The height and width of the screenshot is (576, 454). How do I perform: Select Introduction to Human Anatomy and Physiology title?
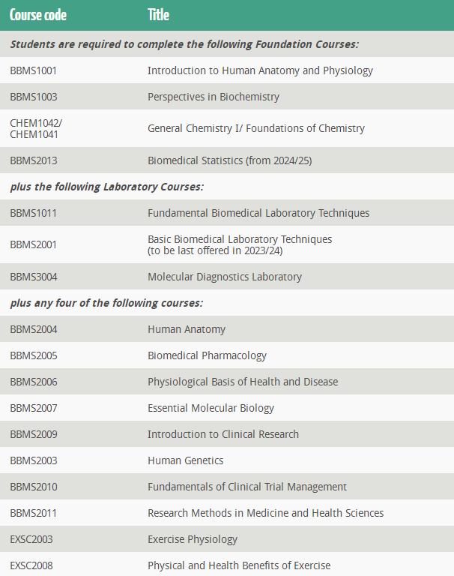tap(260, 70)
